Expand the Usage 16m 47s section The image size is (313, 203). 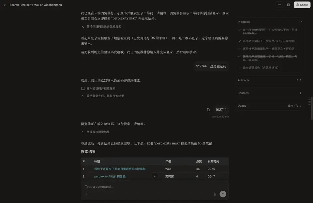(x=270, y=106)
